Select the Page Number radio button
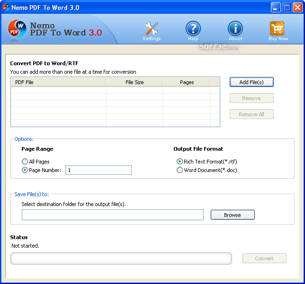Viewport: 305px width, 284px height. coord(25,170)
